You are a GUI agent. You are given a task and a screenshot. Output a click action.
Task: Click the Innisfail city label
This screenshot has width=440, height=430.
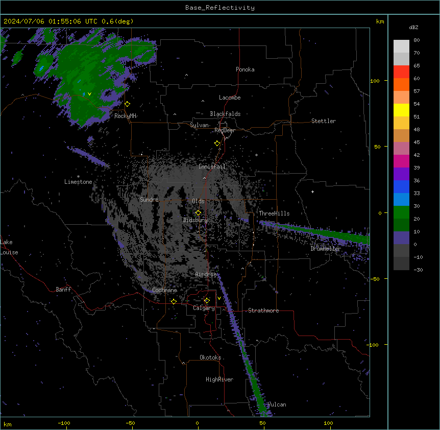click(212, 166)
